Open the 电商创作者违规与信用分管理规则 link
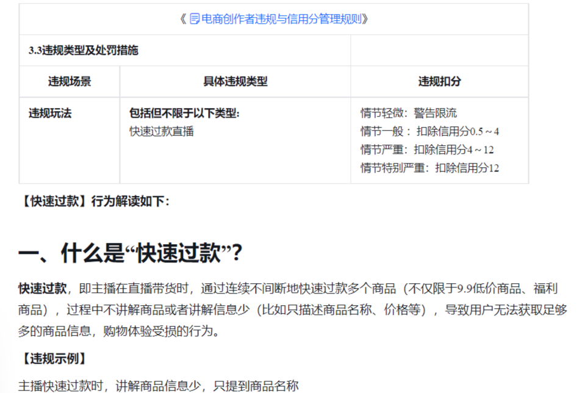Viewport: 579px width, 393px height. tap(281, 19)
